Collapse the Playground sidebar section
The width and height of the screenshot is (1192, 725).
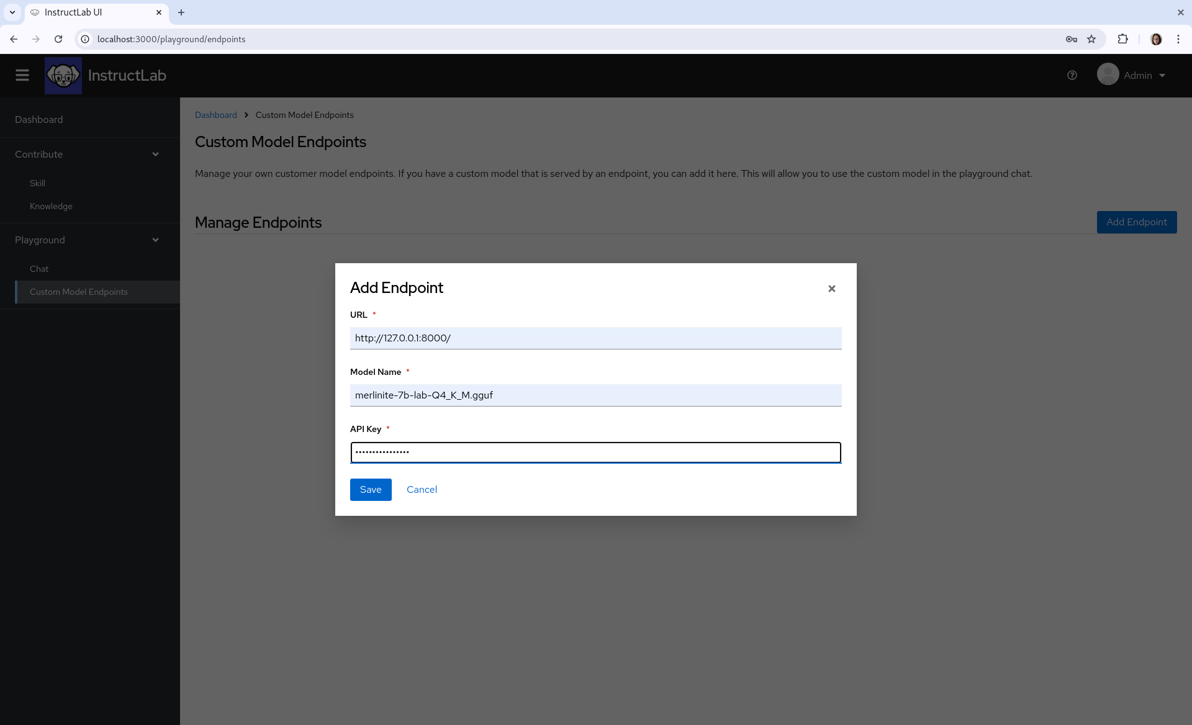[155, 240]
